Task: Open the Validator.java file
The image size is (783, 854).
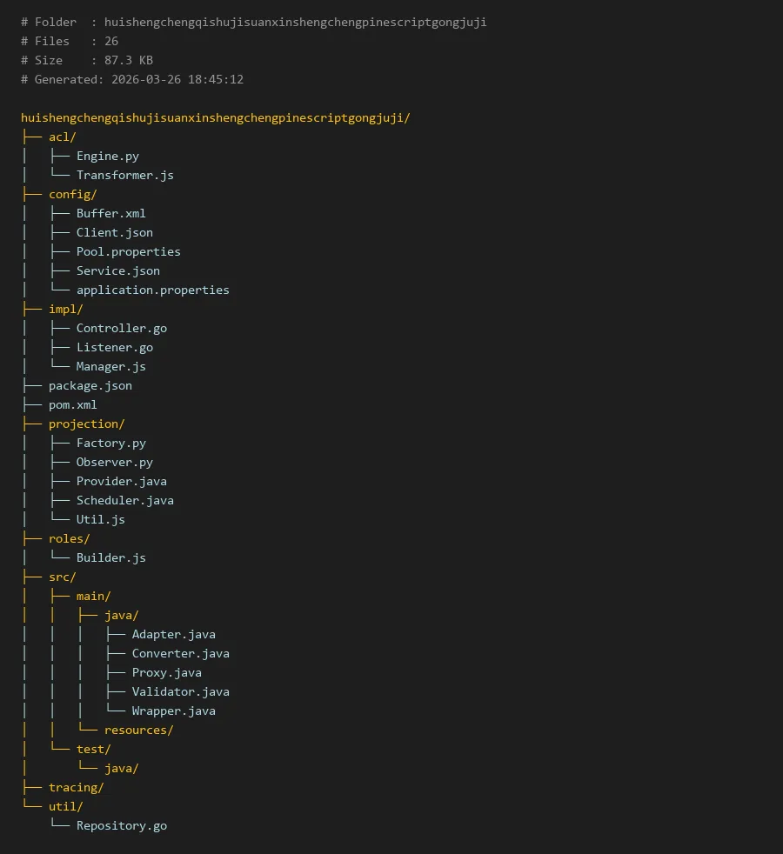Action: 180,691
